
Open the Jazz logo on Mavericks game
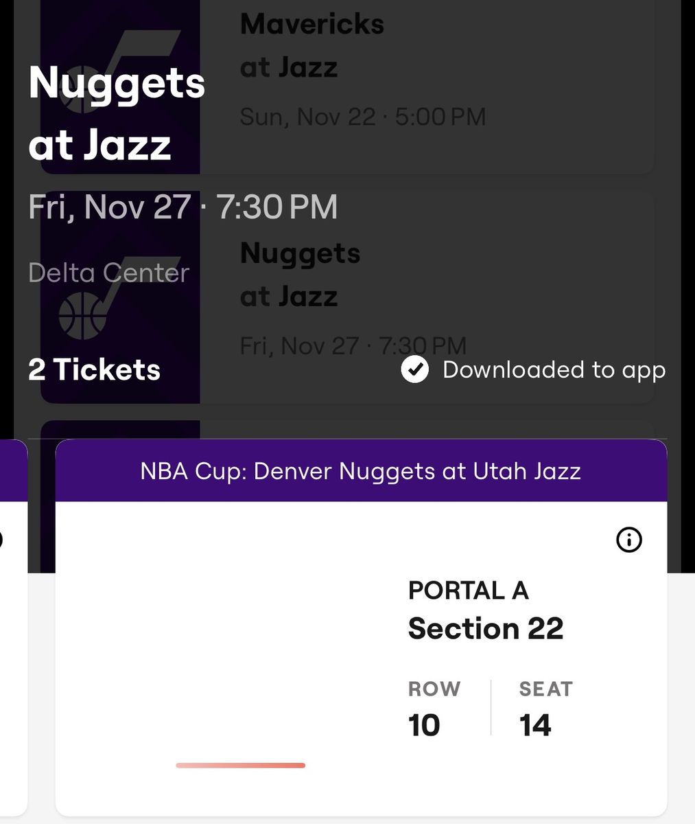121,87
